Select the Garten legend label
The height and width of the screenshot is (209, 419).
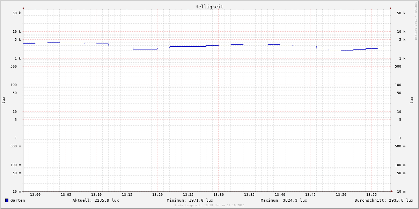[17, 200]
